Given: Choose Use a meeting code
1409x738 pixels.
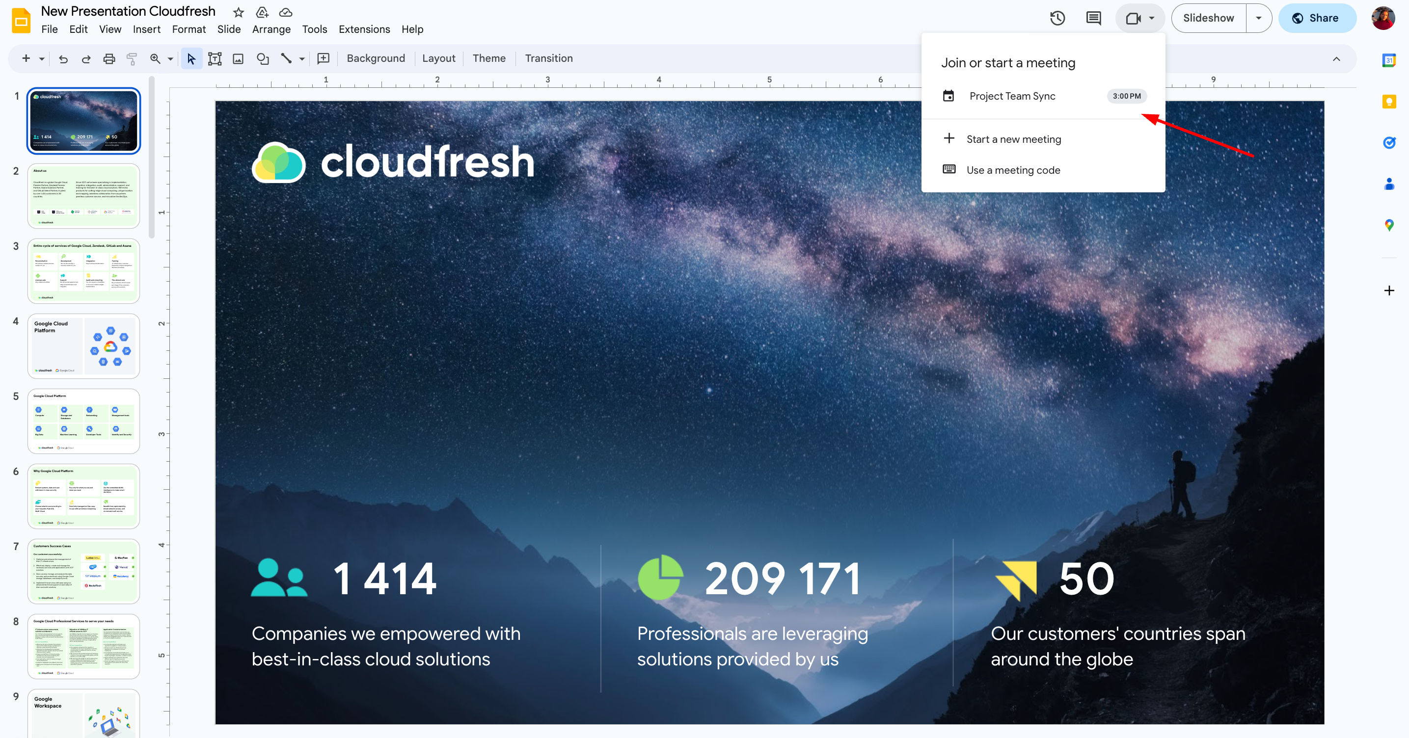Looking at the screenshot, I should (x=1043, y=170).
